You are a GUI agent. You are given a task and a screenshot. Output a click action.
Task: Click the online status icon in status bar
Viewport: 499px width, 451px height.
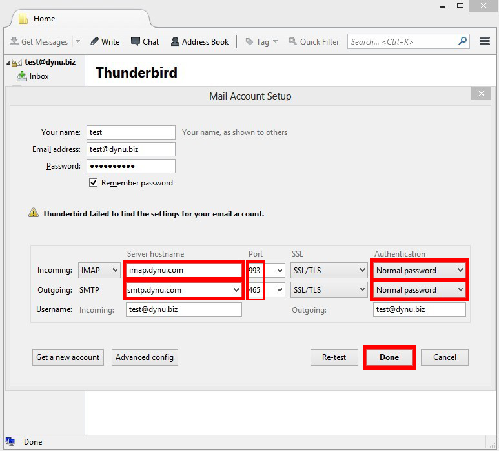tap(10, 441)
